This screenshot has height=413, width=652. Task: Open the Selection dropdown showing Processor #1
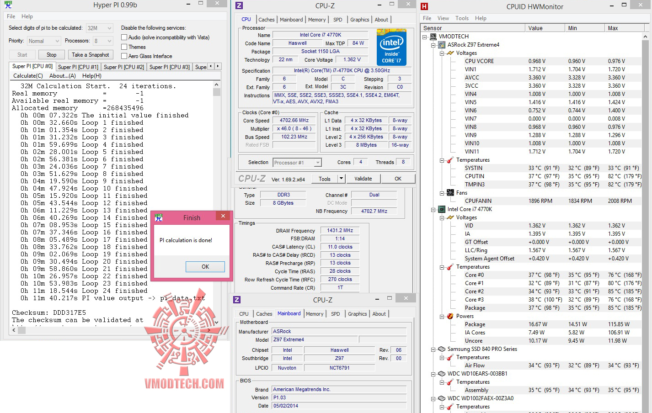297,163
